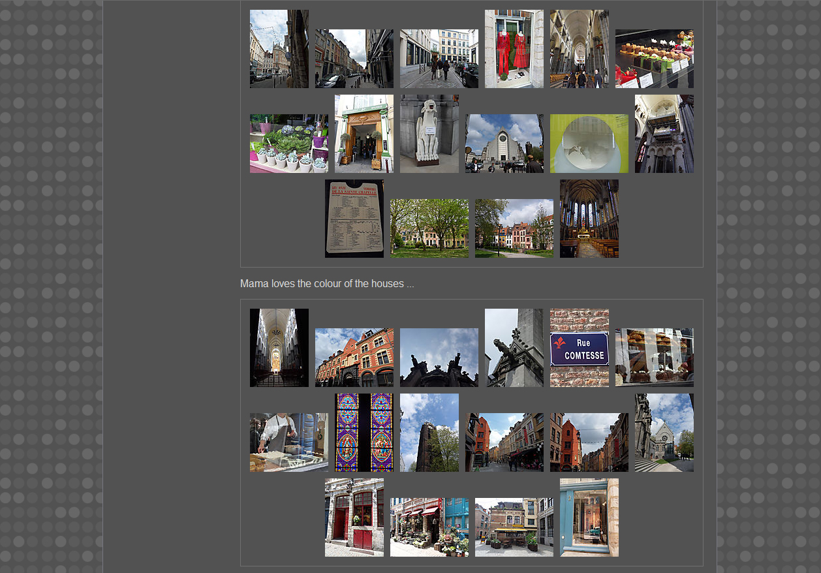The width and height of the screenshot is (821, 573).
Task: Open the baker in apron photo
Action: click(288, 442)
